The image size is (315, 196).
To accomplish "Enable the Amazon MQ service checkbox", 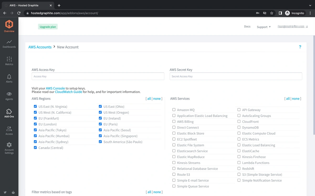I will coord(174,110).
